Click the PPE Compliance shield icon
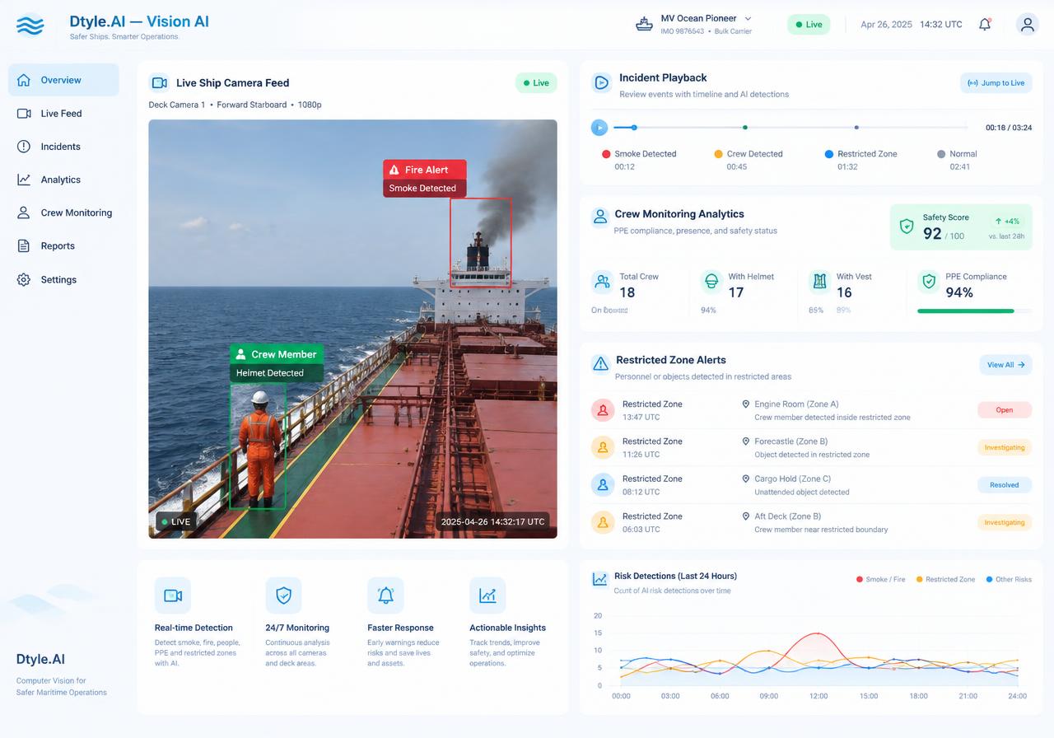 (x=929, y=282)
